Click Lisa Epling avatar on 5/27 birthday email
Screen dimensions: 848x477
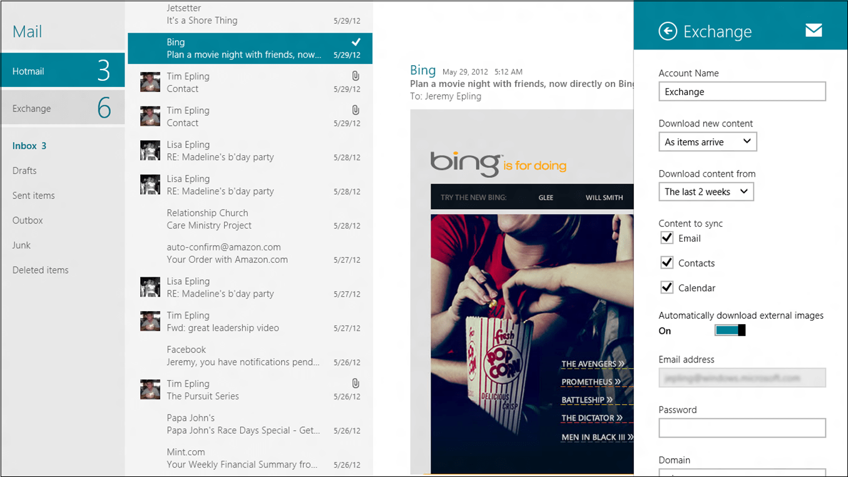pyautogui.click(x=150, y=287)
